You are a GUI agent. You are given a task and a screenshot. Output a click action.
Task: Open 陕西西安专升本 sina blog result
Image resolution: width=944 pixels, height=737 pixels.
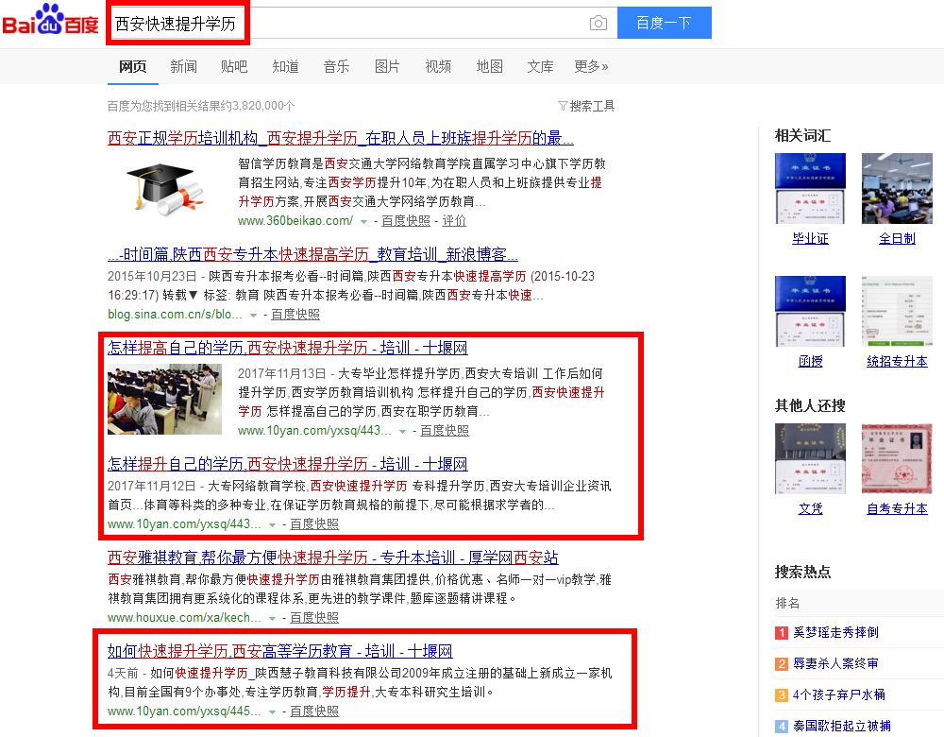[313, 254]
